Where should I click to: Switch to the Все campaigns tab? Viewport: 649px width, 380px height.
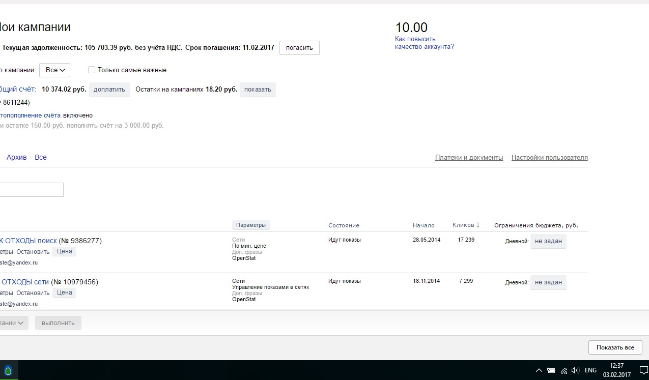click(41, 157)
